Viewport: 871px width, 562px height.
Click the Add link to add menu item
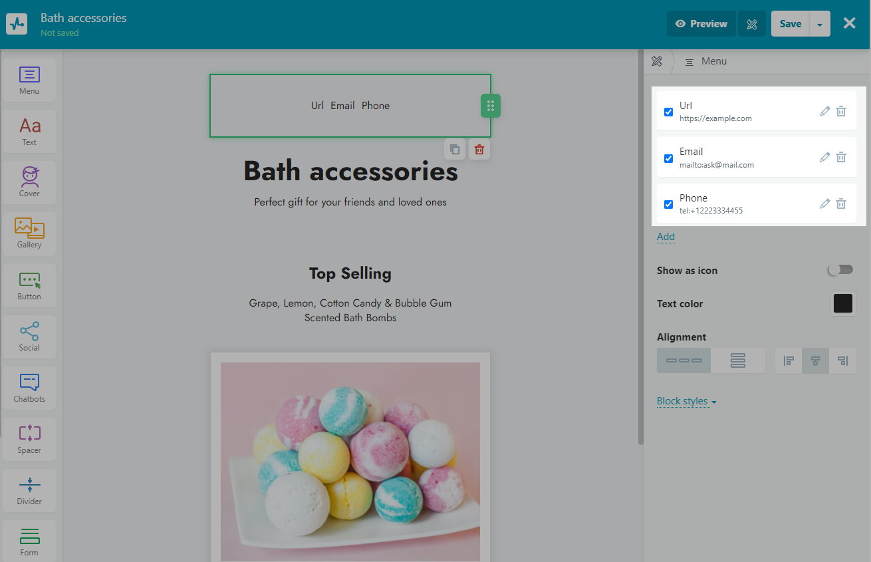pos(666,237)
